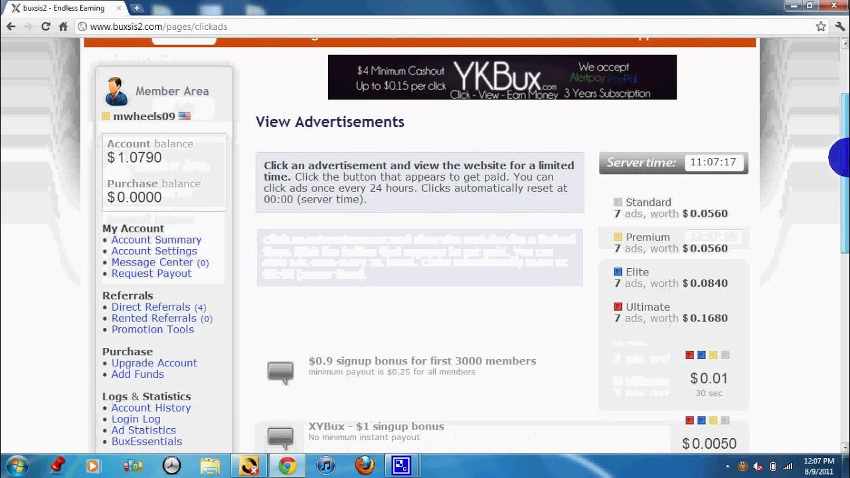The image size is (850, 478).
Task: Click the red Ultimate membership swatch
Action: point(618,307)
